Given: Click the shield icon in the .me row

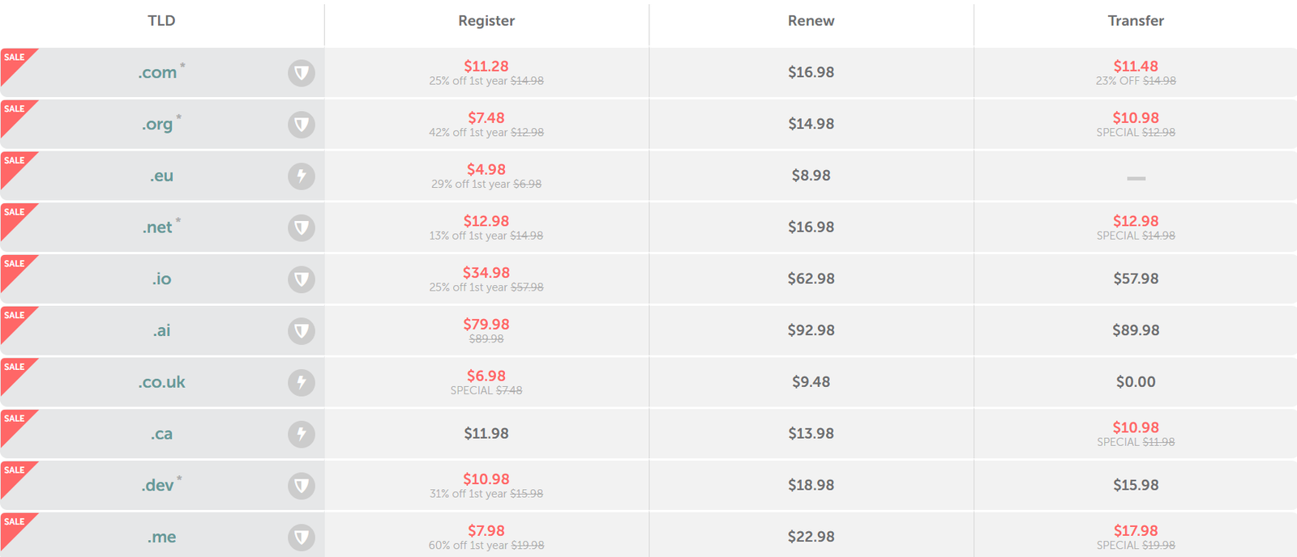Looking at the screenshot, I should [x=302, y=537].
